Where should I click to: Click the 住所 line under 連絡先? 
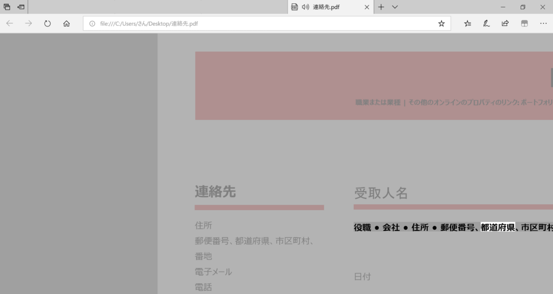click(204, 225)
